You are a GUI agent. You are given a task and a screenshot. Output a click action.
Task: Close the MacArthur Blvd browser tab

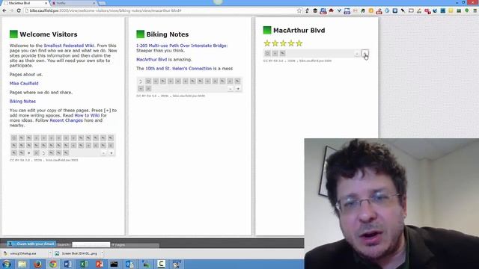click(x=46, y=3)
